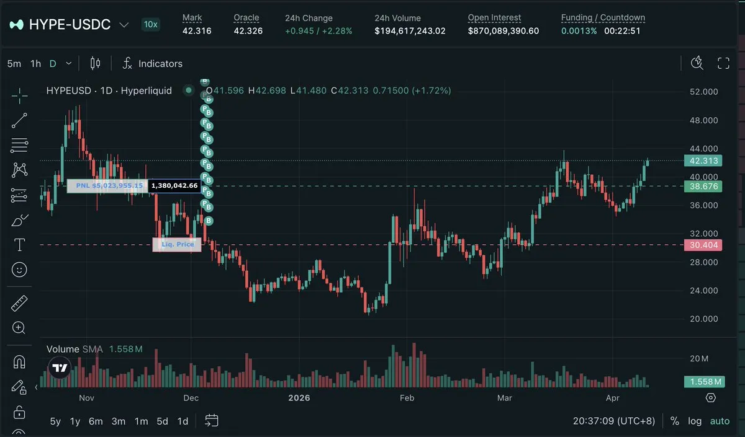Select the ruler measure tool
Screen dimensions: 745x437
pos(19,303)
